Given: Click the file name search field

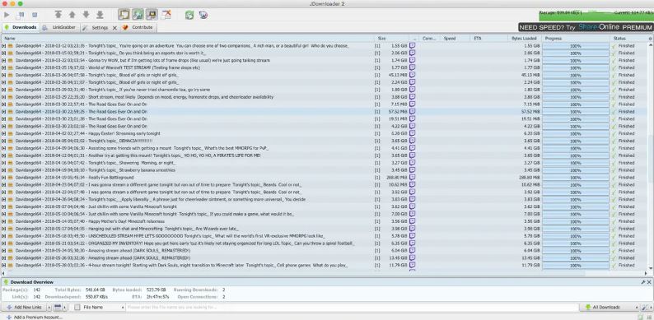Looking at the screenshot, I should (x=352, y=307).
